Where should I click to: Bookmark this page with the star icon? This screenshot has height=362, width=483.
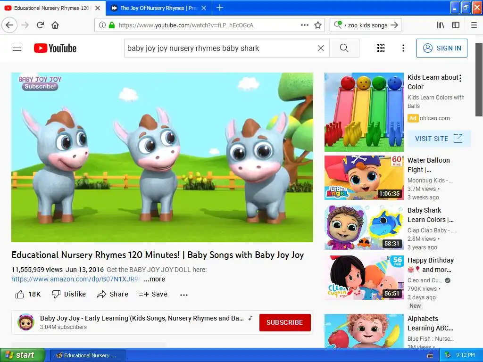click(x=318, y=25)
